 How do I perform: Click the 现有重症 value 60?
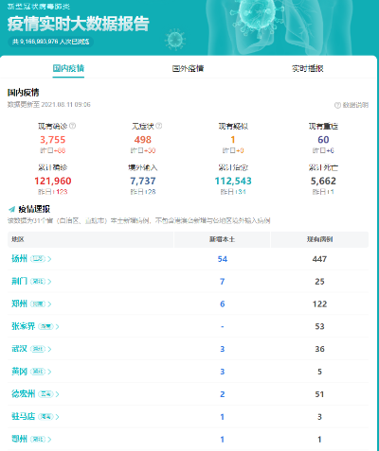[x=323, y=140]
